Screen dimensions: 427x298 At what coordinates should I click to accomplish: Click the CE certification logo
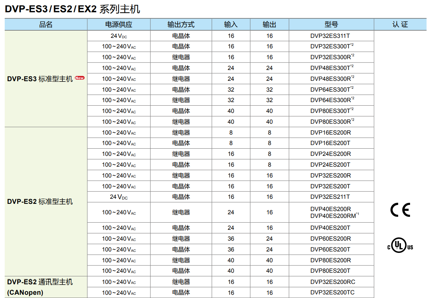400,210
